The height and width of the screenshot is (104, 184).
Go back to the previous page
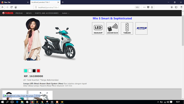click(3, 7)
